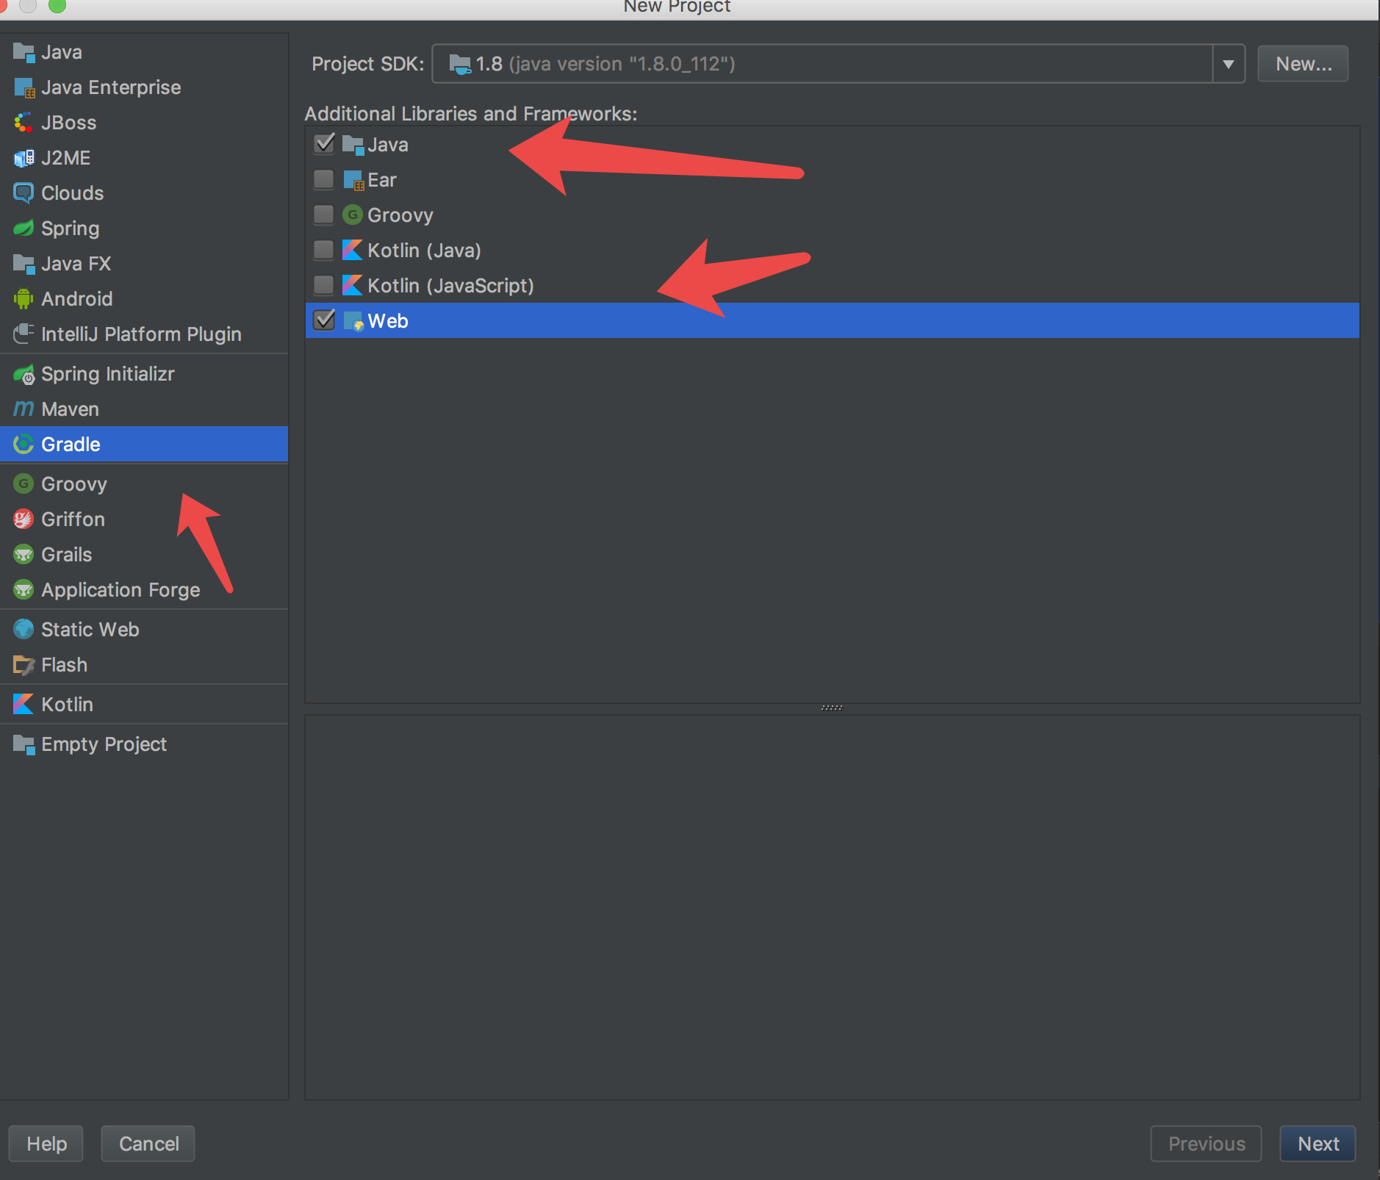This screenshot has height=1180, width=1380.
Task: Click the panel splitter handle dots
Action: click(832, 708)
